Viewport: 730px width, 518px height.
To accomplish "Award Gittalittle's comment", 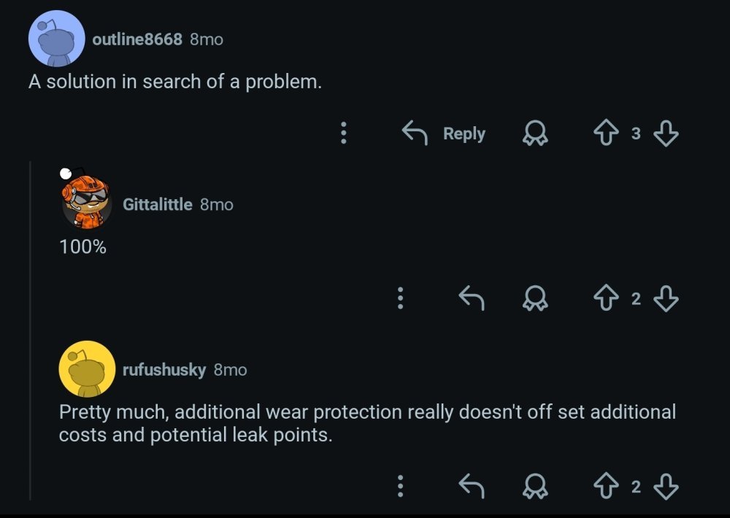I will [x=536, y=298].
